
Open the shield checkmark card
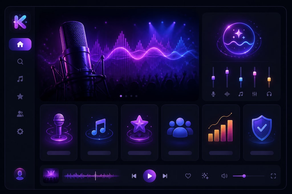(x=262, y=133)
